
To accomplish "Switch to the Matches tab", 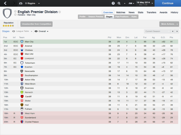I will click(121, 12).
